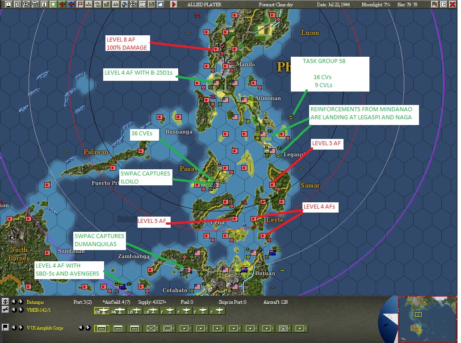
Task: Go to next air unit after VMSB-142/1
Action: pos(21,310)
